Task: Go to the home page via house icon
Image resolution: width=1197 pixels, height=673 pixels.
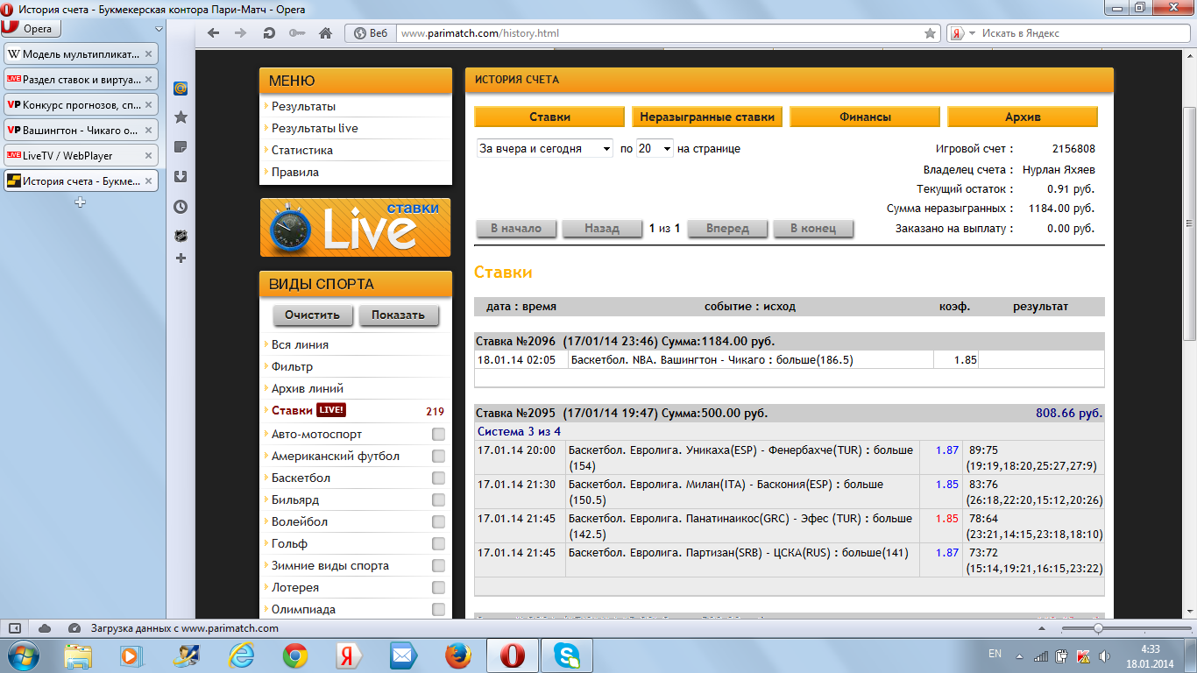Action: [x=325, y=33]
